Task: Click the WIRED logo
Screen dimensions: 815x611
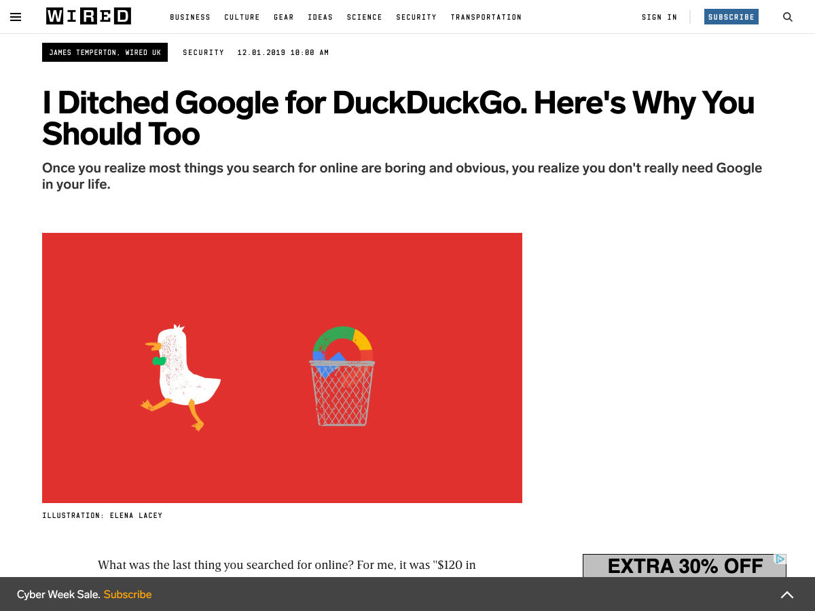Action: [x=88, y=17]
